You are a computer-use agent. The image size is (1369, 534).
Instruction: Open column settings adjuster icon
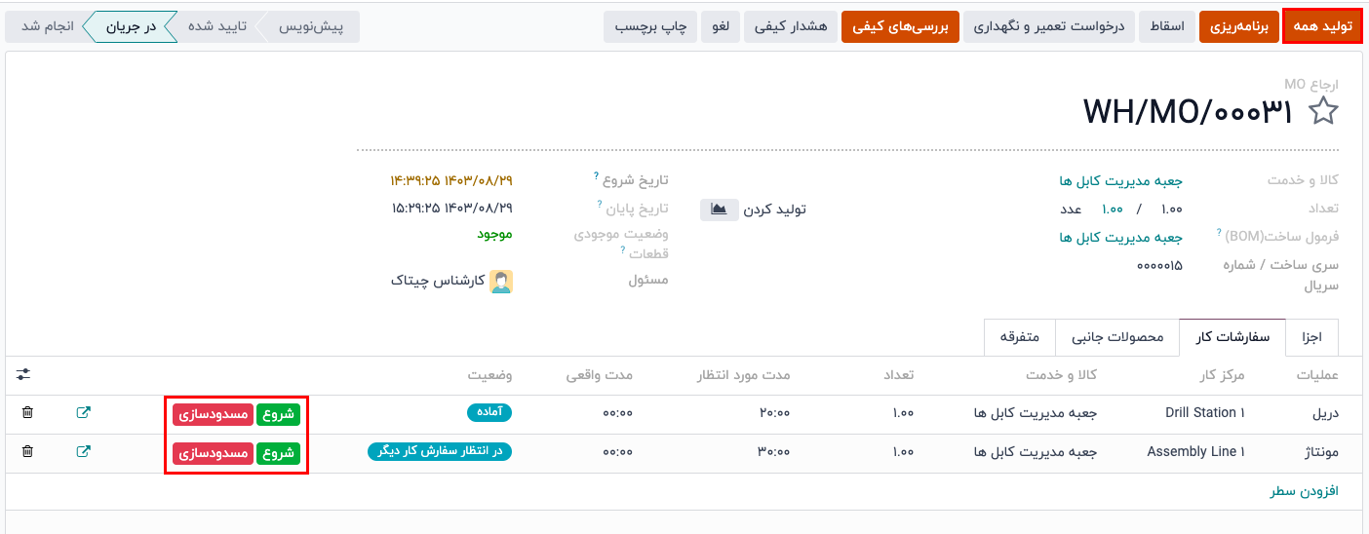click(x=23, y=374)
